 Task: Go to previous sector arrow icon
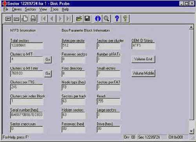click(x=52, y=18)
